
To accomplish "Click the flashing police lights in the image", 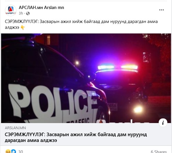I will click(x=117, y=67).
